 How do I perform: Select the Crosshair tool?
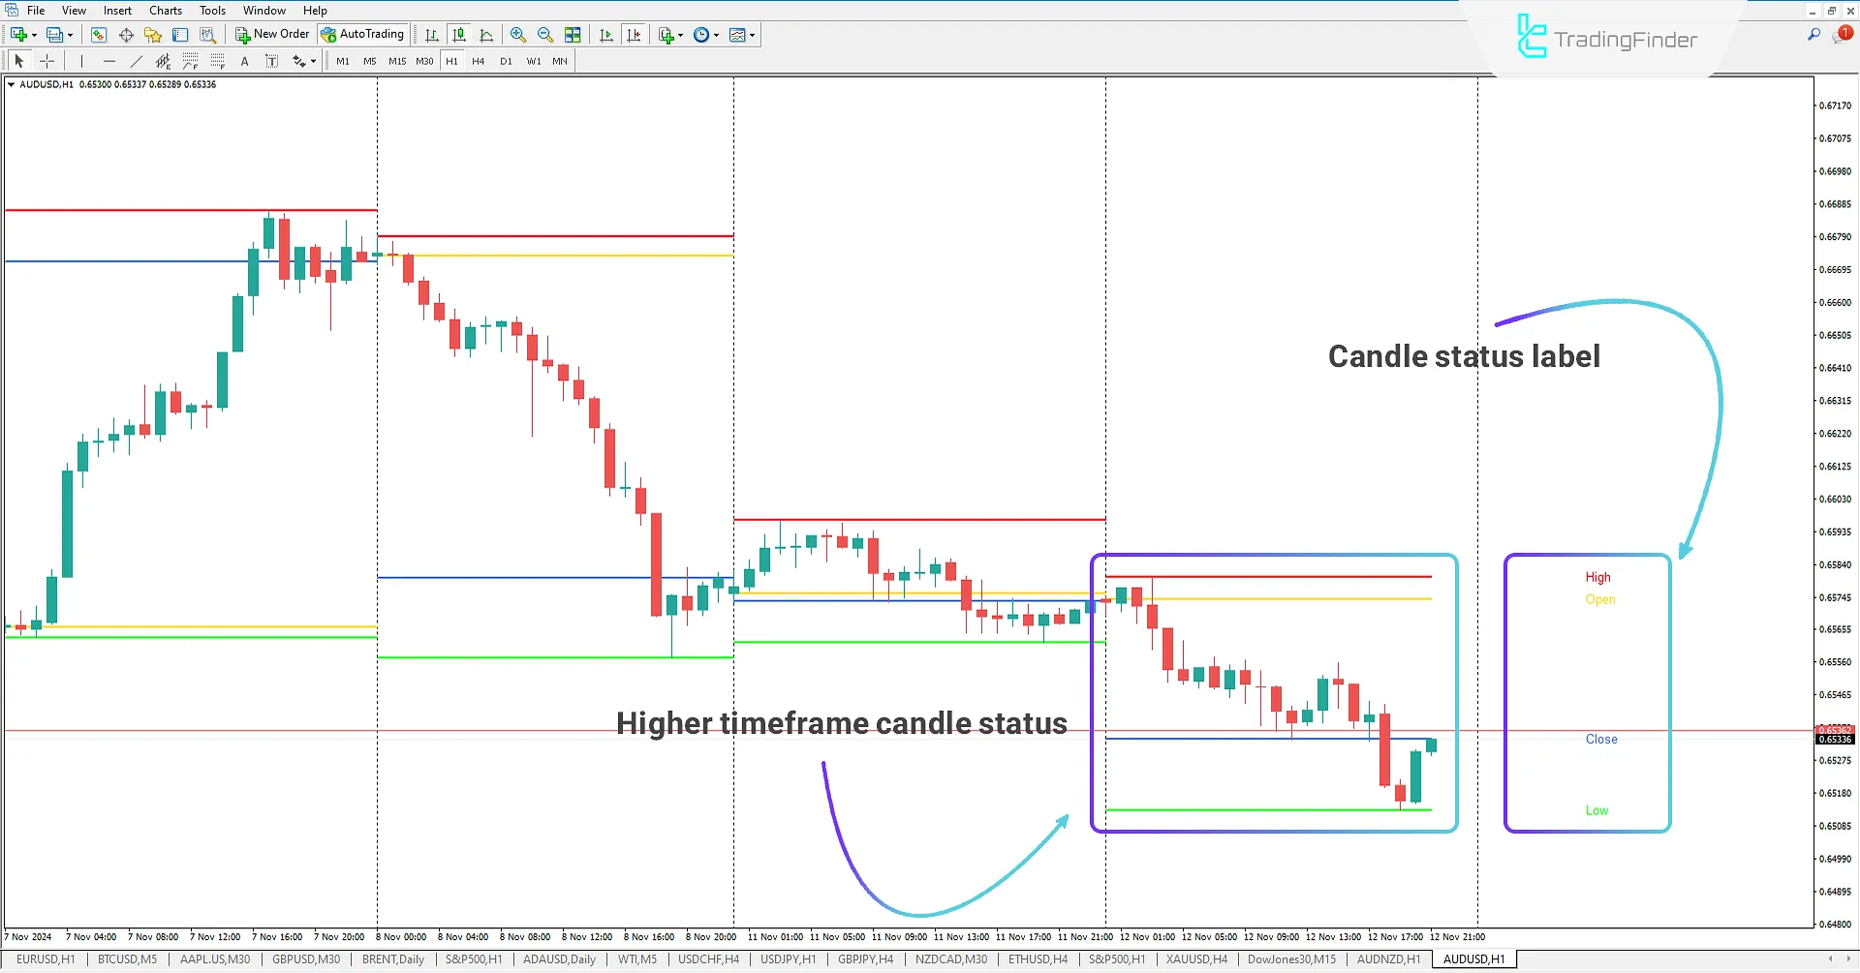46,60
